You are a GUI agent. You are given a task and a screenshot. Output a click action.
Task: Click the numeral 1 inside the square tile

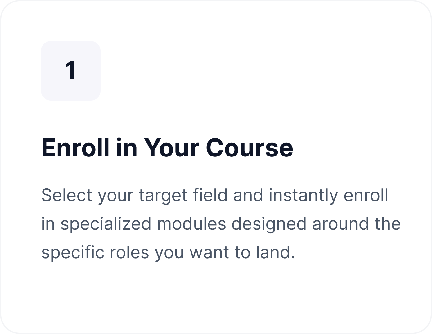[70, 71]
